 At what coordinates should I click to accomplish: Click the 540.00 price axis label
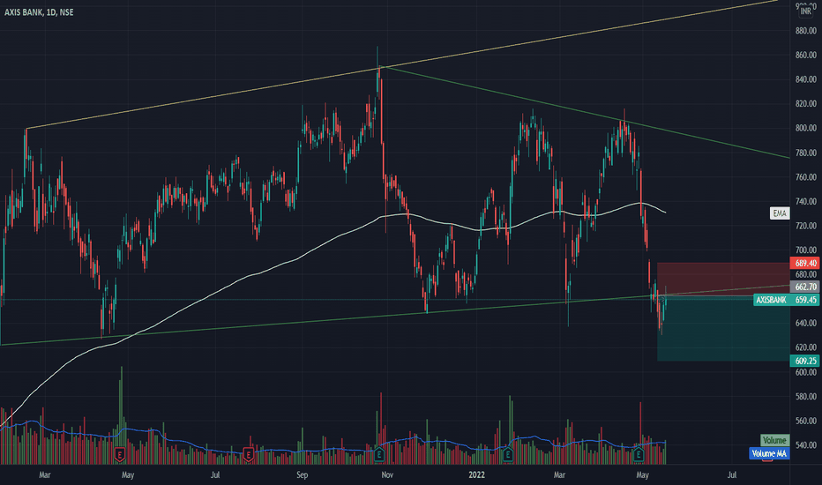point(806,445)
